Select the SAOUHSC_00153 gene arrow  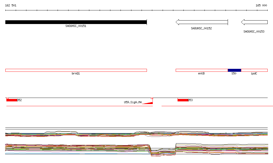click(254, 22)
